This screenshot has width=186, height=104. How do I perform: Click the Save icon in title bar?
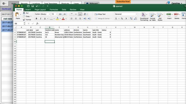[33, 6]
